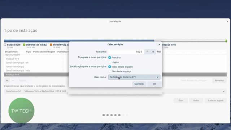Viewport: 231px width, 130px height.
Task: Click the orange nvme0n1p2 legend swatch
Action: (x=51, y=45)
